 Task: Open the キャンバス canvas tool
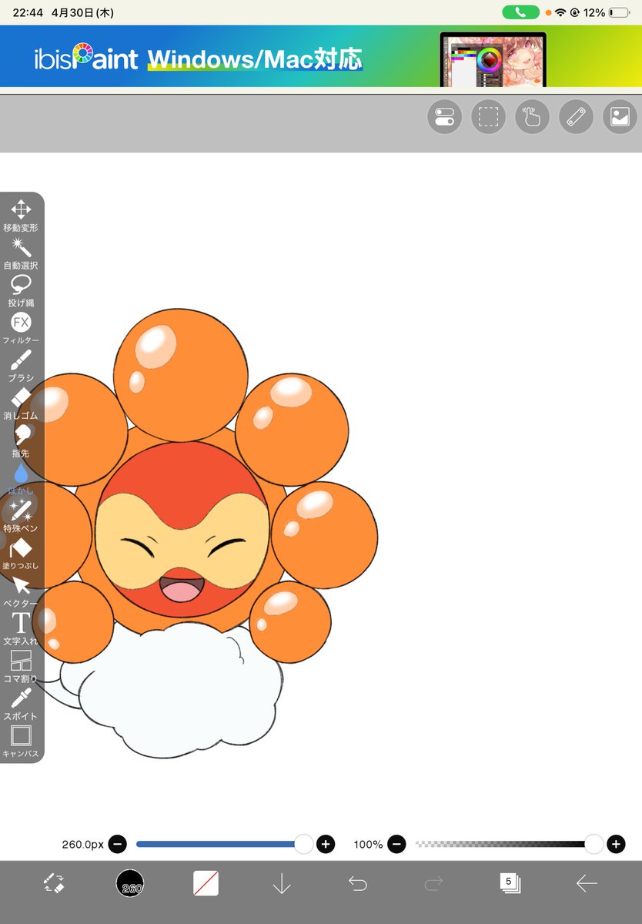tap(21, 741)
